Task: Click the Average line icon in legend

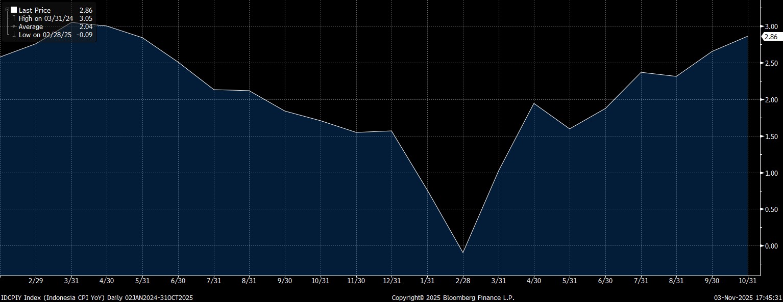Action: point(13,26)
